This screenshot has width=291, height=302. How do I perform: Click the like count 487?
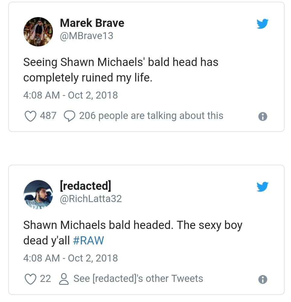point(47,115)
